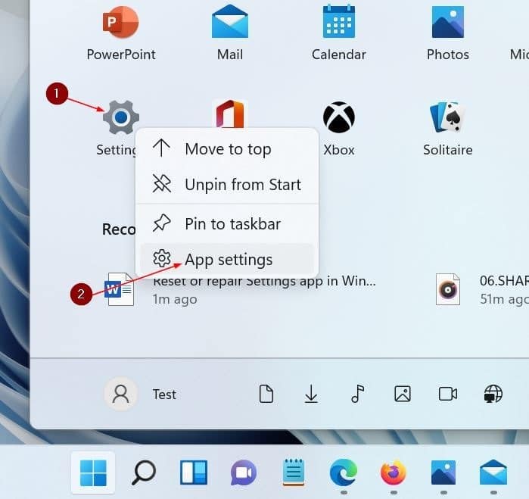Click the Recommended section heading
The image size is (529, 499).
(x=119, y=229)
